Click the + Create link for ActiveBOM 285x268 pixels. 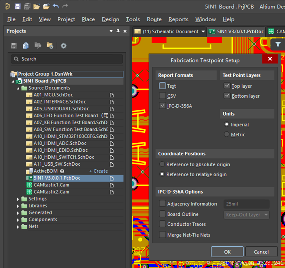[x=98, y=171]
